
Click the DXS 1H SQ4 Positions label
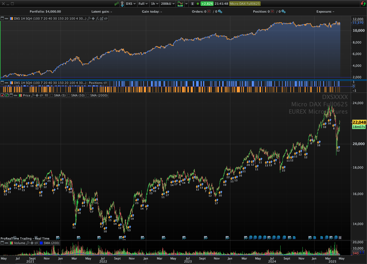58,83
